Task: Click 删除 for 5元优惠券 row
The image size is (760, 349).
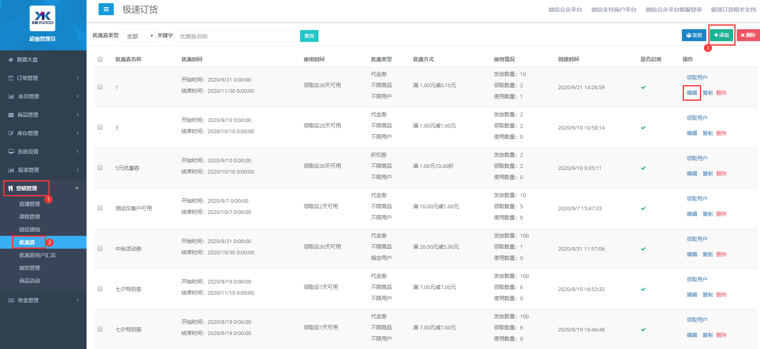Action: [x=721, y=174]
